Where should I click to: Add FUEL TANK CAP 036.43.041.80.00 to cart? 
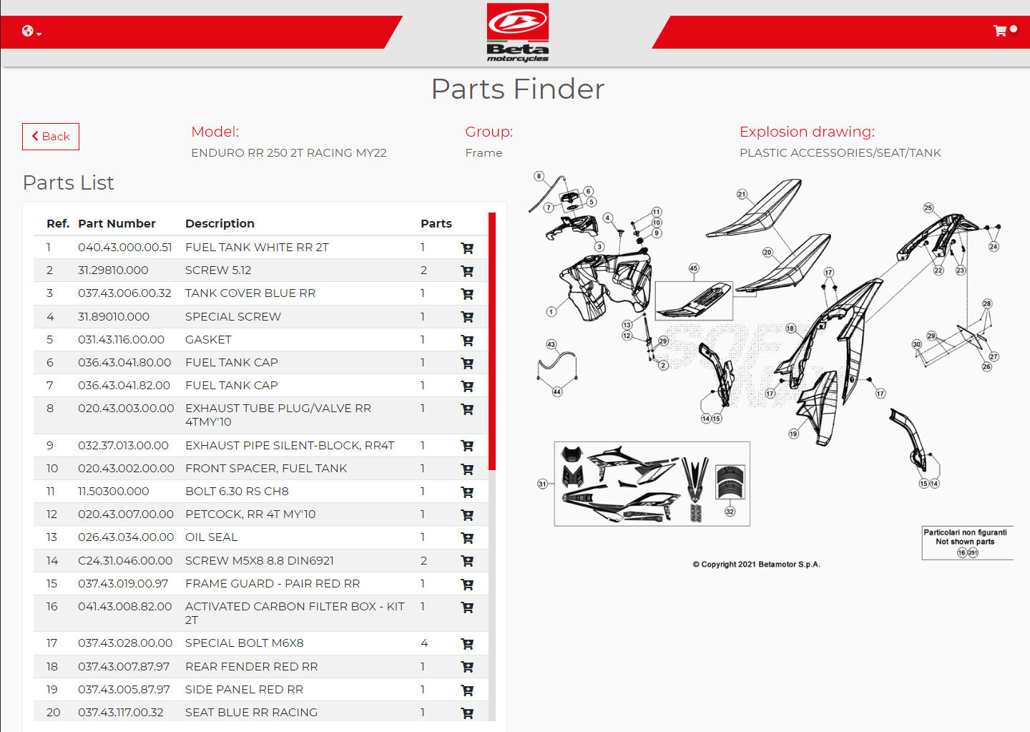tap(467, 363)
